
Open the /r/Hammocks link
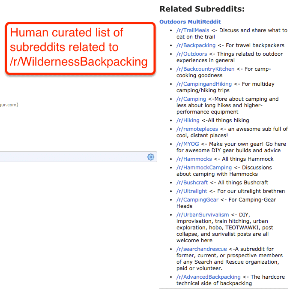point(194,159)
